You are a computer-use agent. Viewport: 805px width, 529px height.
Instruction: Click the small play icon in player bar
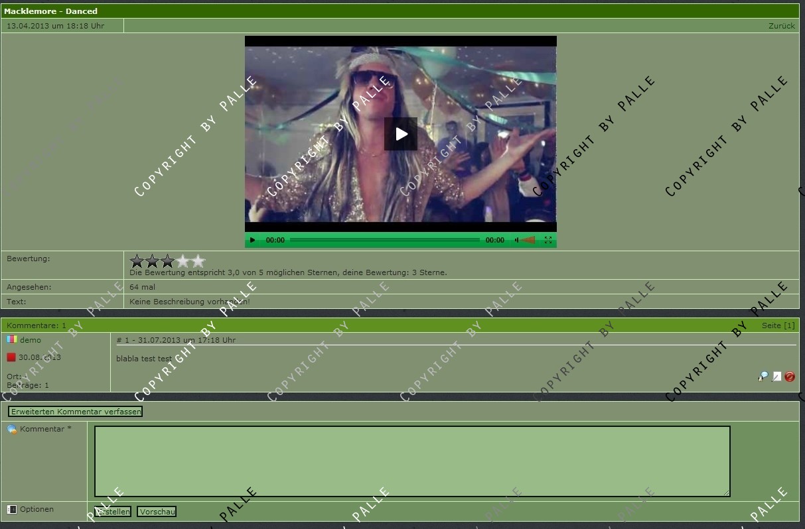[252, 240]
